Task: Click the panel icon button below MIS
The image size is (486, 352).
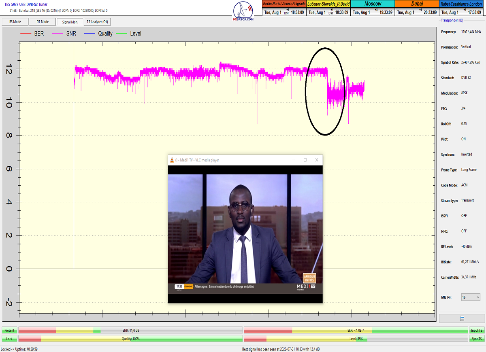Action: tap(462, 319)
